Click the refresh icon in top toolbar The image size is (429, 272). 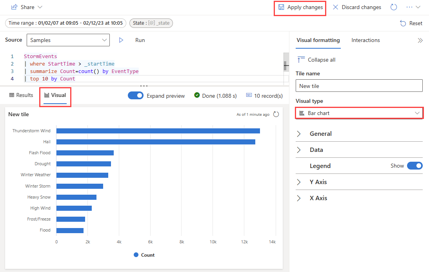coord(393,7)
